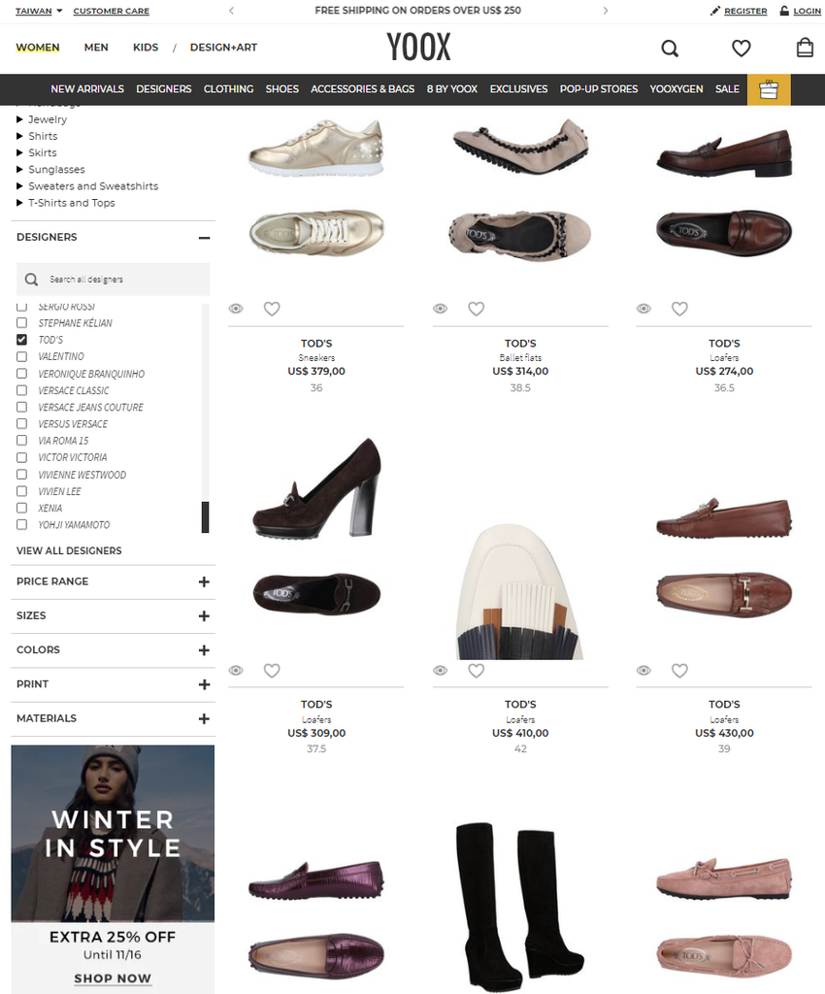Click the padlock Login icon
The image size is (825, 994).
[784, 11]
